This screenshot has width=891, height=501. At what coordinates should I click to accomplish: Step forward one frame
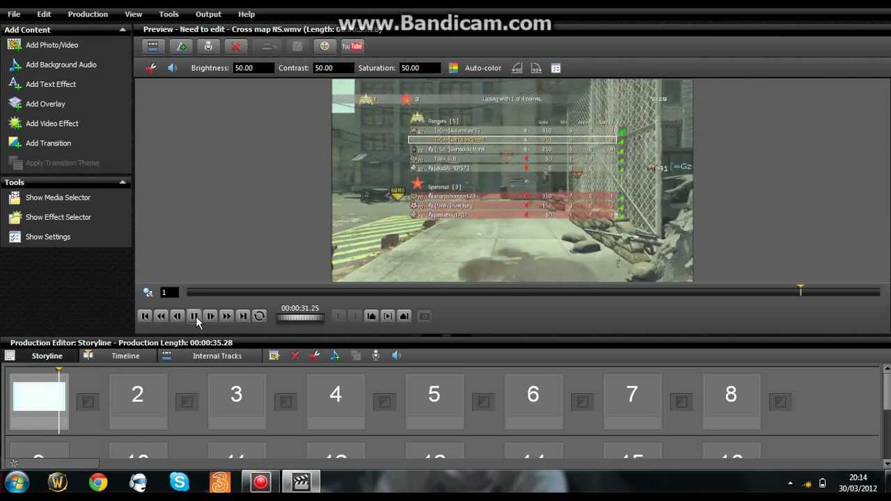tap(210, 316)
